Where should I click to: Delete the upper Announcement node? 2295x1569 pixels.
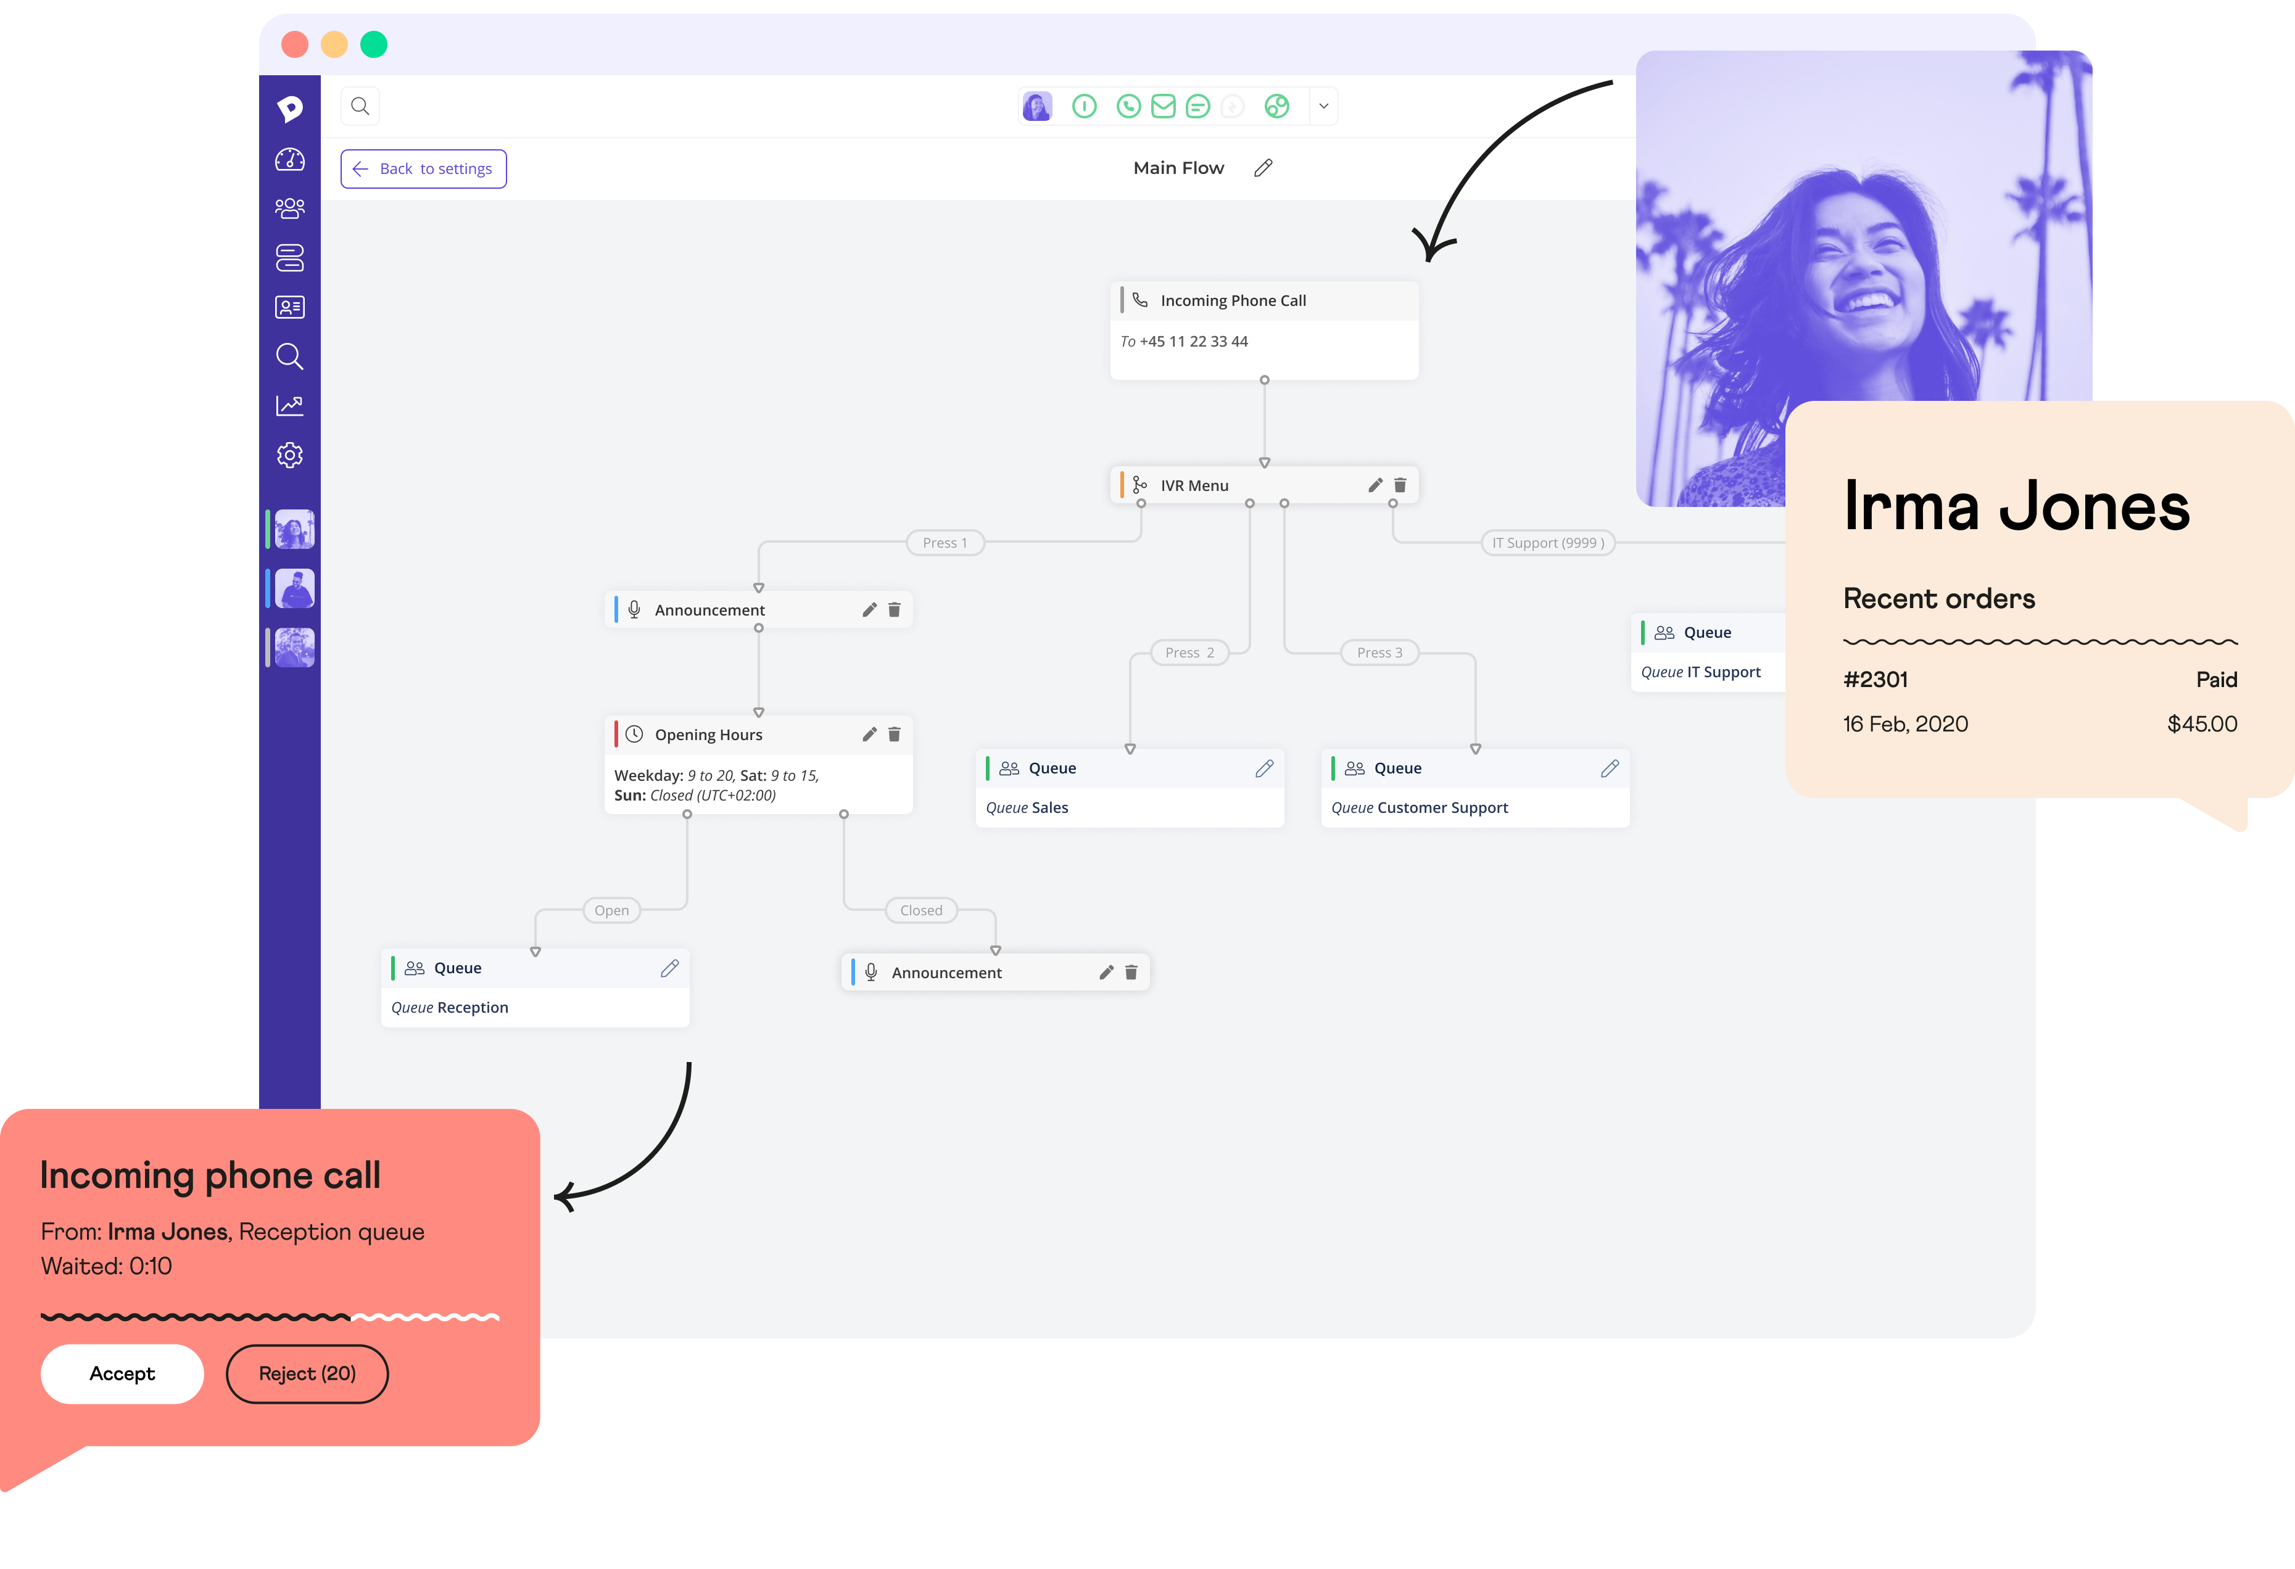pos(895,609)
